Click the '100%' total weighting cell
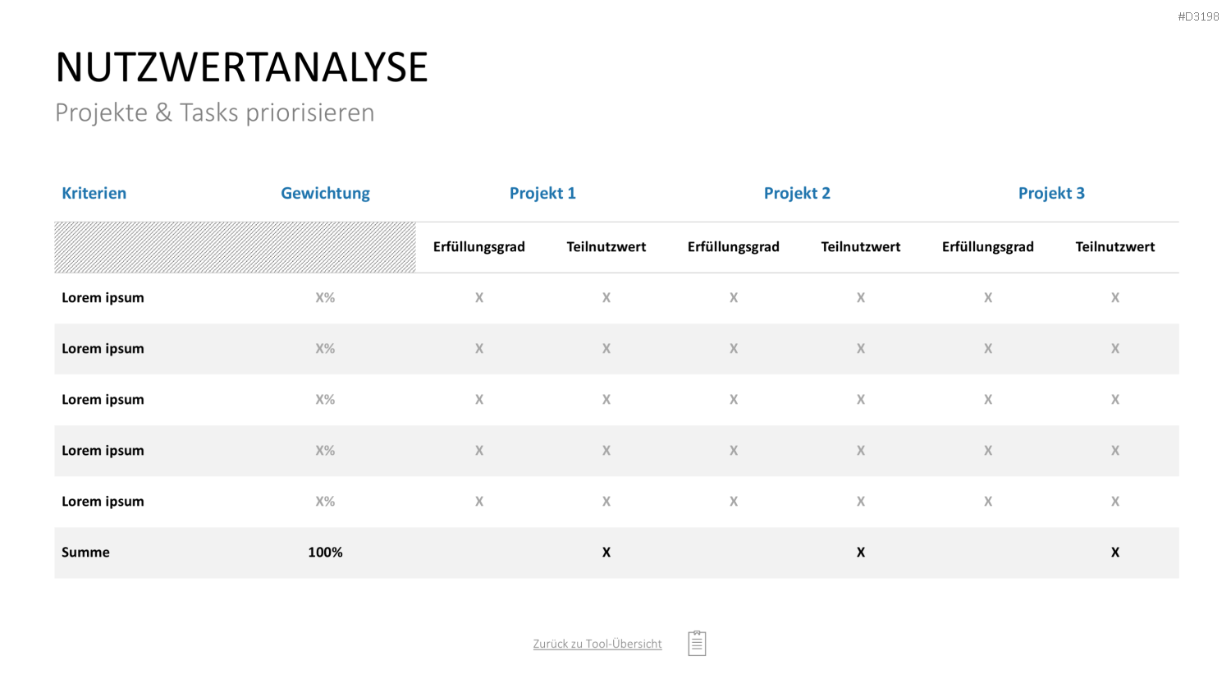Image resolution: width=1231 pixels, height=693 pixels. [x=325, y=553]
